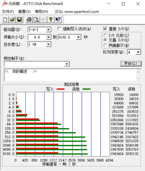Enable the 强制写入访问(A) checkbox
The height and width of the screenshot is (171, 145).
click(59, 29)
